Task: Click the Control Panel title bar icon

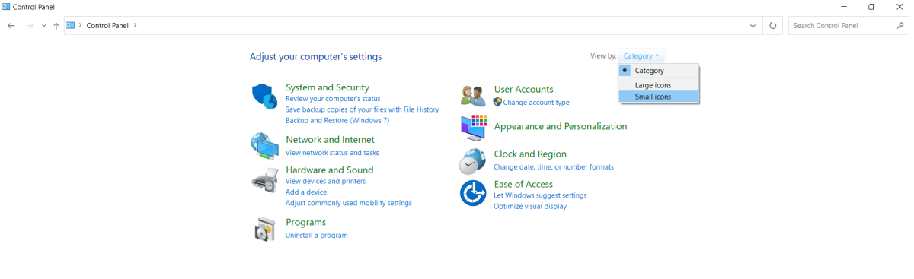Action: click(6, 6)
